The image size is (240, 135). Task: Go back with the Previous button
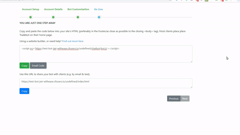[174, 99]
